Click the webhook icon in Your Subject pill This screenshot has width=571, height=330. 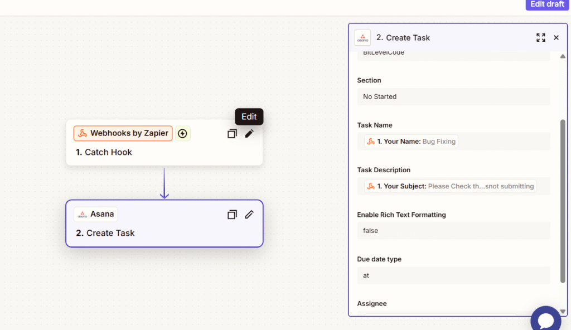tap(371, 186)
